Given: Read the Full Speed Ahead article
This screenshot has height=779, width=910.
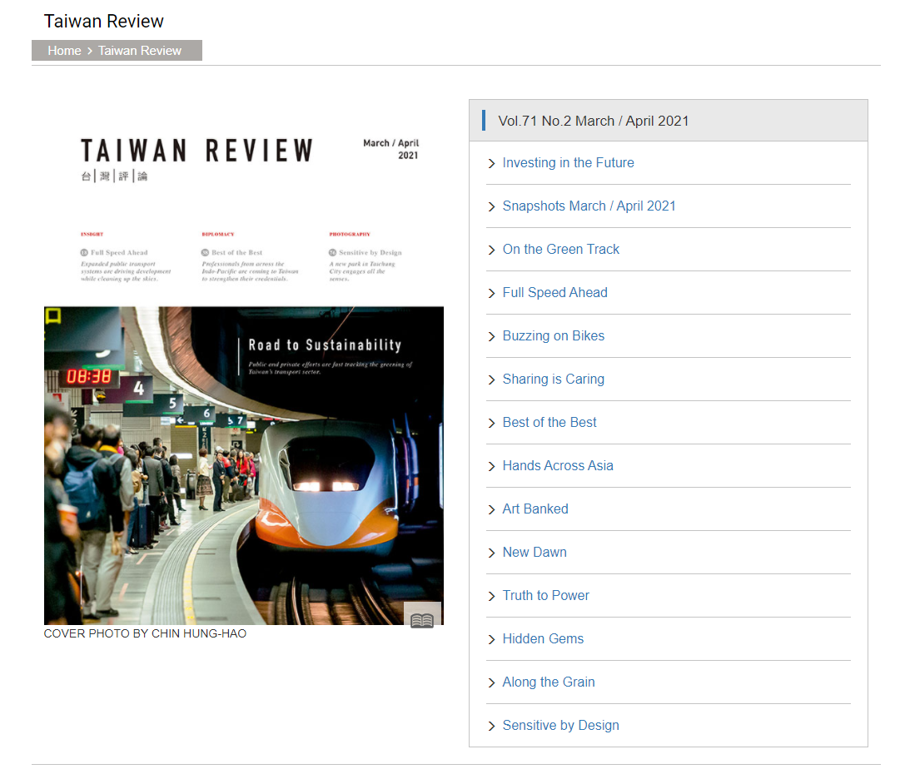Looking at the screenshot, I should point(554,293).
